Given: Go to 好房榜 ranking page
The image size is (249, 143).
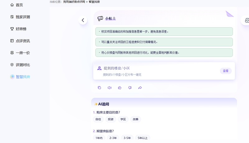Looking at the screenshot, I should coord(18,29).
